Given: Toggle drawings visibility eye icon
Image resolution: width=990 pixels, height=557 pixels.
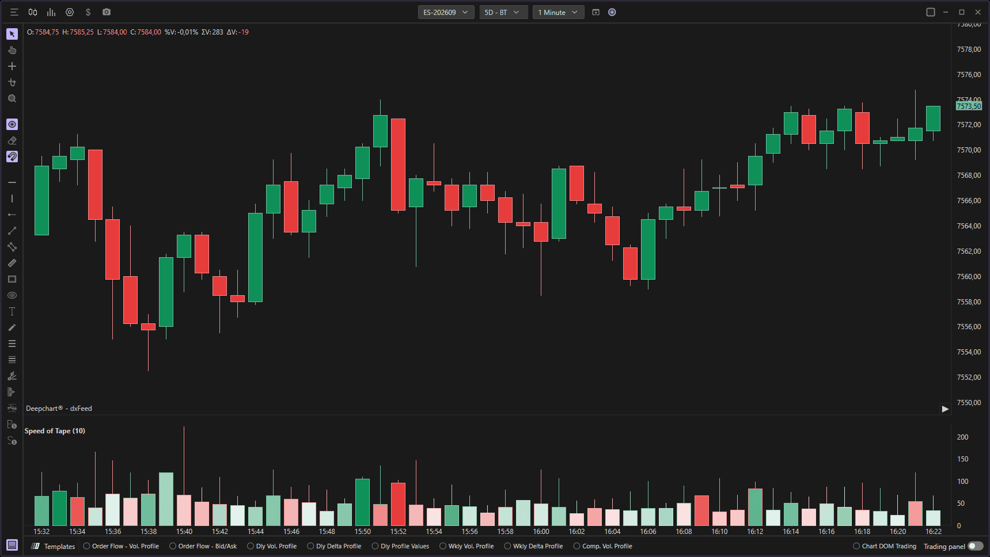Looking at the screenshot, I should (12, 124).
